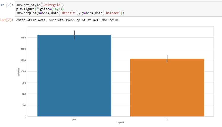Click the sns.barplot code line
The height and width of the screenshot is (127, 222).
point(70,13)
